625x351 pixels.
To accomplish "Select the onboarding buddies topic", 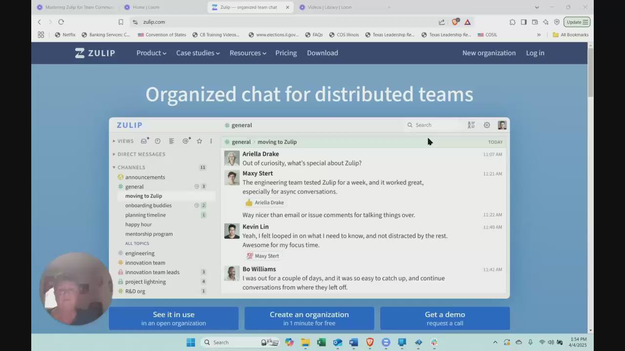I will point(148,205).
